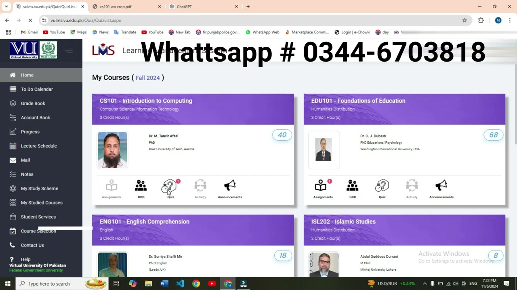The image size is (517, 290).
Task: Open the YouTube app on the taskbar
Action: [212, 284]
